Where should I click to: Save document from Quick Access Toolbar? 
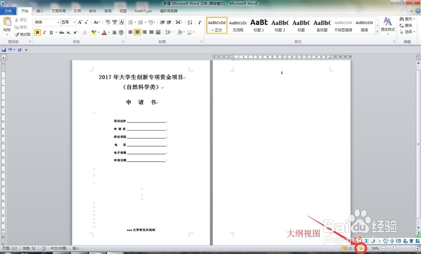[4, 50]
